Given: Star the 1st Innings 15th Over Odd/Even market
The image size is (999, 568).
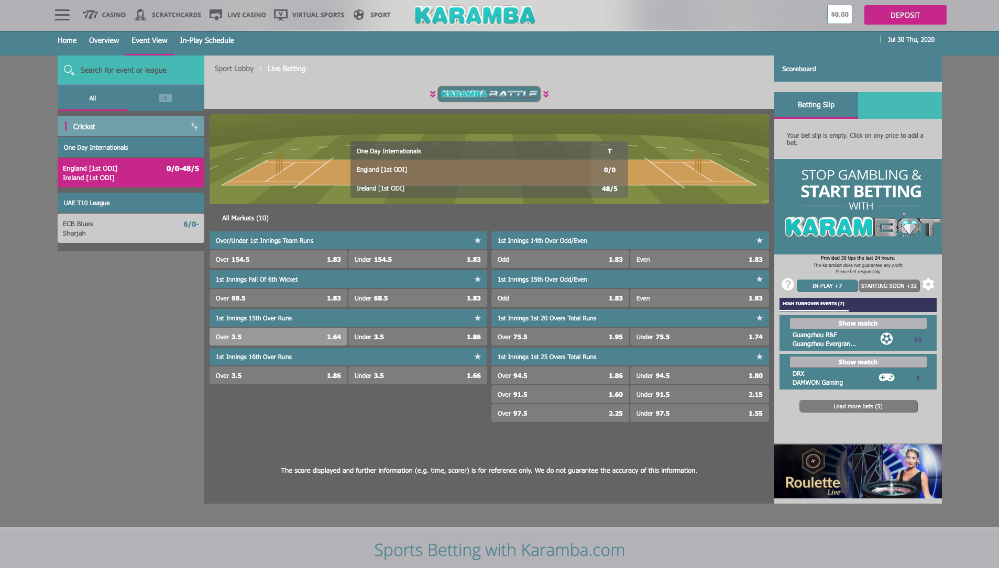Looking at the screenshot, I should coord(760,279).
